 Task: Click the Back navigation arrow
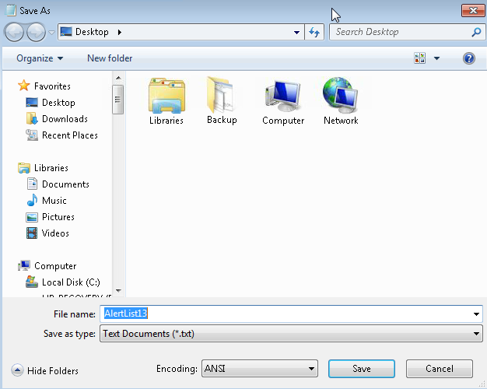(x=14, y=32)
